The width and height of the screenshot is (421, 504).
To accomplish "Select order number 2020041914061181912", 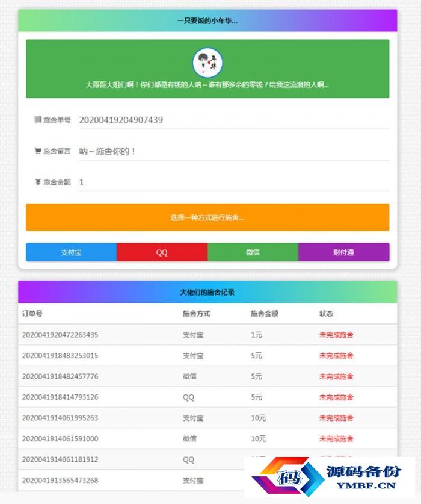I will pyautogui.click(x=60, y=459).
